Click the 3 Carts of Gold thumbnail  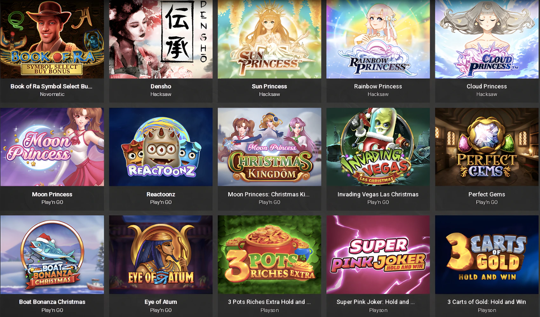487,255
